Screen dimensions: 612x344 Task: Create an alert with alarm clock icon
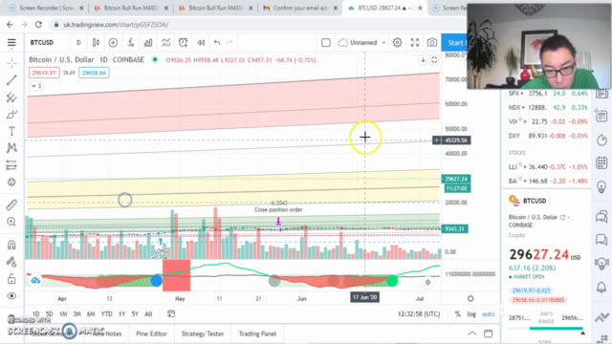[x=183, y=42]
